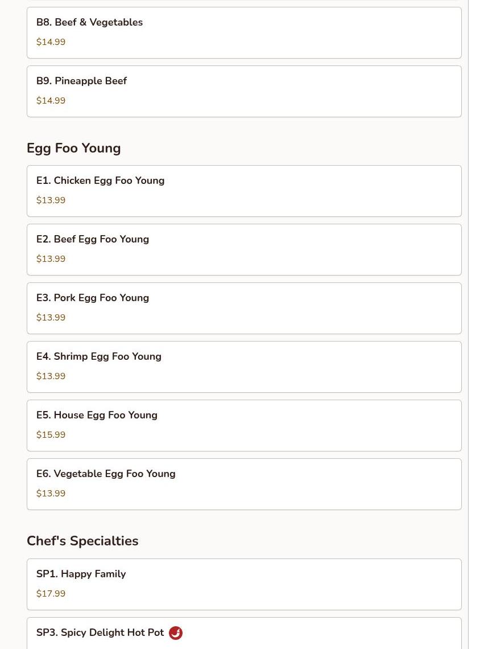
Task: Select SP3. Spicy Delight Hot Pot
Action: pyautogui.click(x=100, y=632)
